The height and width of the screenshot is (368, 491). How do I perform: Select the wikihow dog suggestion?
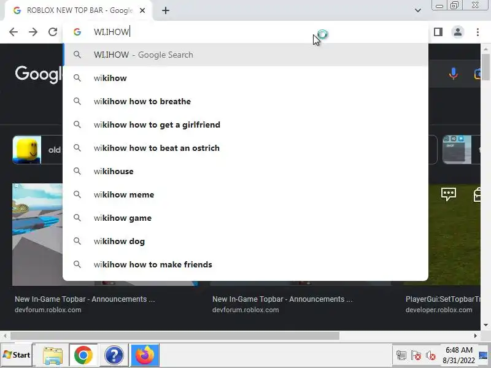click(x=245, y=241)
